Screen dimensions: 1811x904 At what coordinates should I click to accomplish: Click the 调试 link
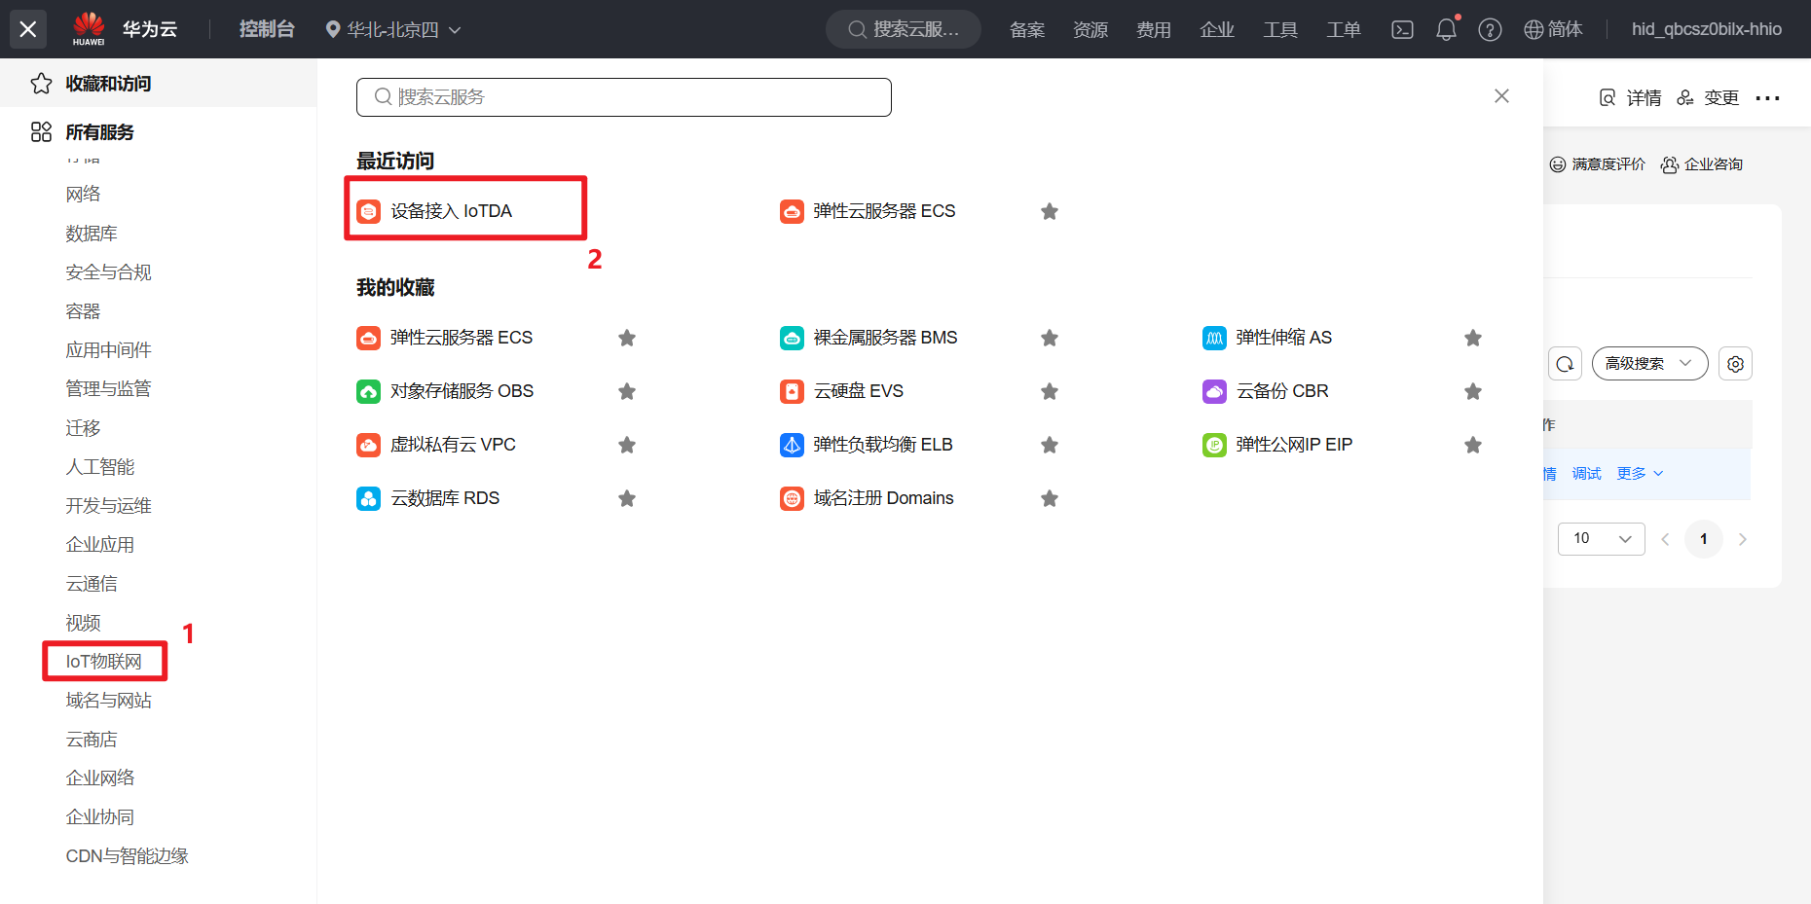(1586, 474)
